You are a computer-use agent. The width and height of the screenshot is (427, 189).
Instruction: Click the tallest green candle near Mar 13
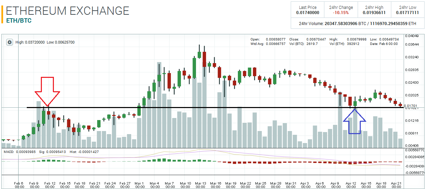tap(194, 68)
